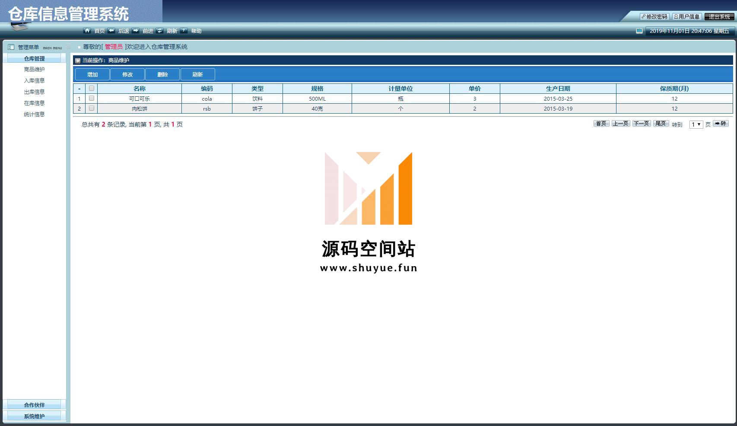Click the 管理员 red username text
This screenshot has width=737, height=426.
click(x=114, y=47)
